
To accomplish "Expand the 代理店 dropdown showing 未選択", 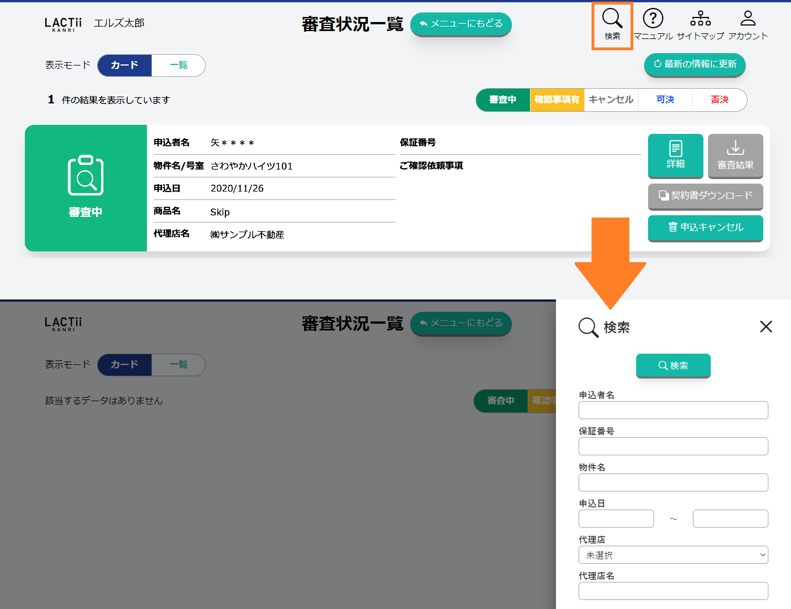I will (673, 555).
